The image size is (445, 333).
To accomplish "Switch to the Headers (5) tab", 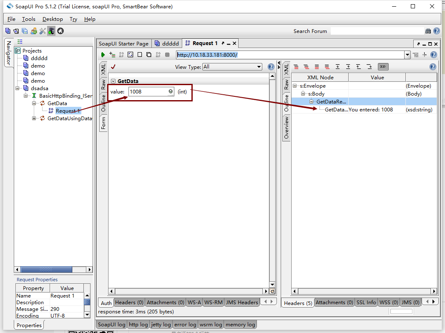I will [297, 303].
